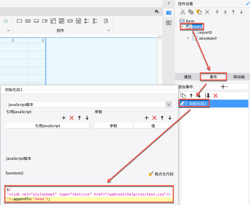Open the layout blocks side icon

tap(169, 23)
